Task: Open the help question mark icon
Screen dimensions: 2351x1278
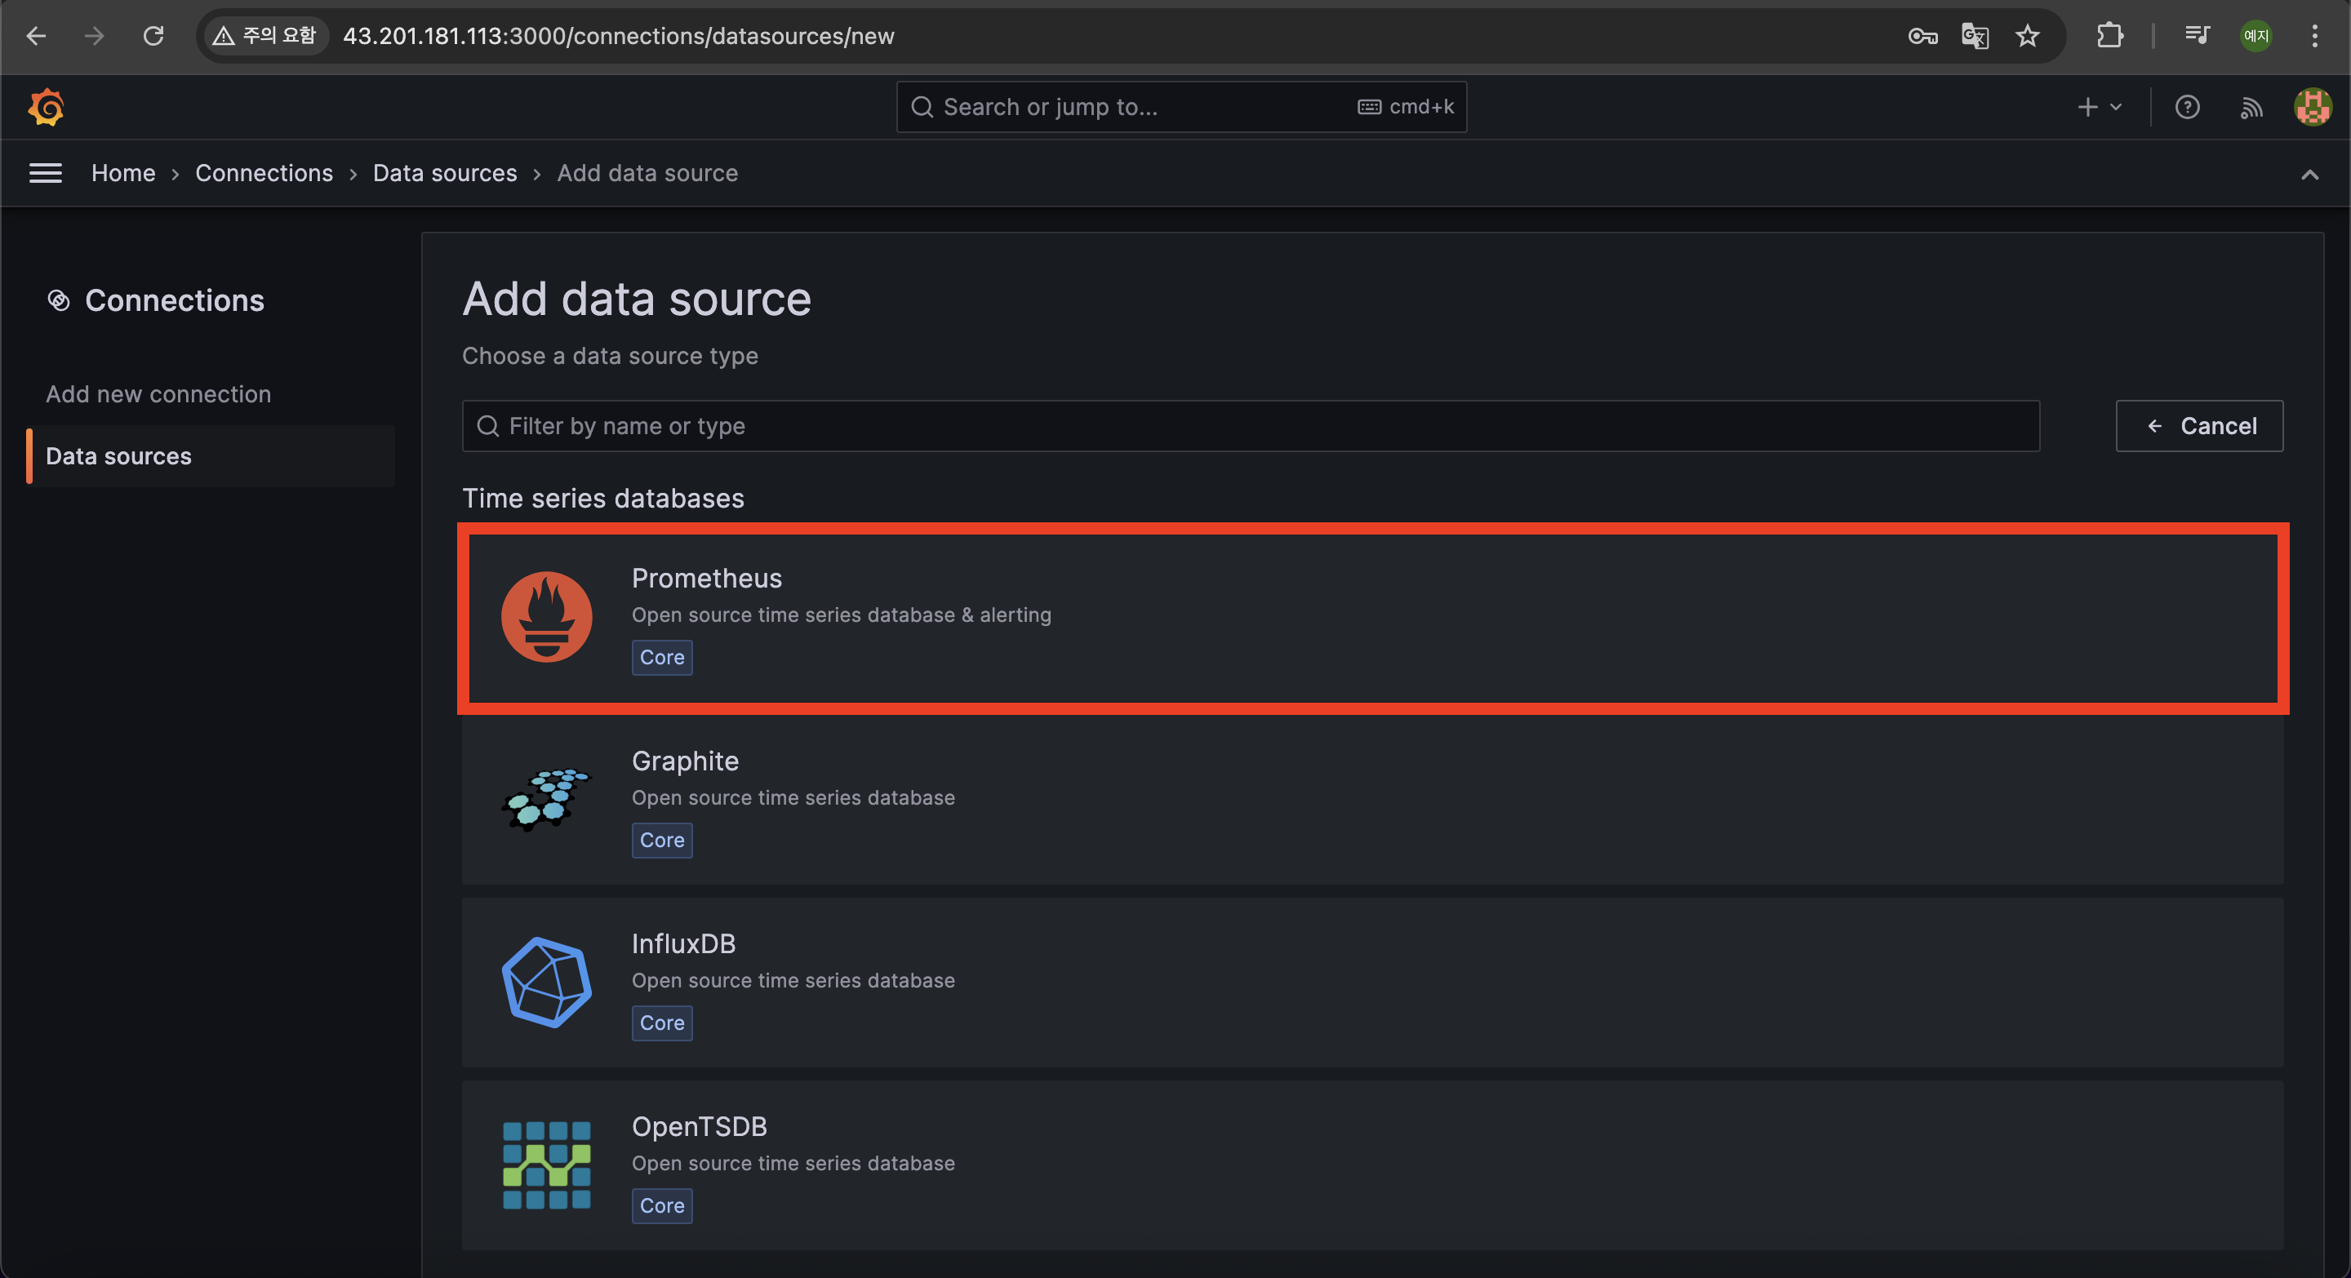Action: pos(2187,108)
